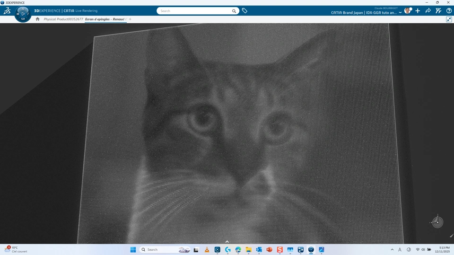Viewport: 454px width, 255px height.
Task: Switch to active 3DEXPERIENCE taskbar icon
Action: coord(311,250)
